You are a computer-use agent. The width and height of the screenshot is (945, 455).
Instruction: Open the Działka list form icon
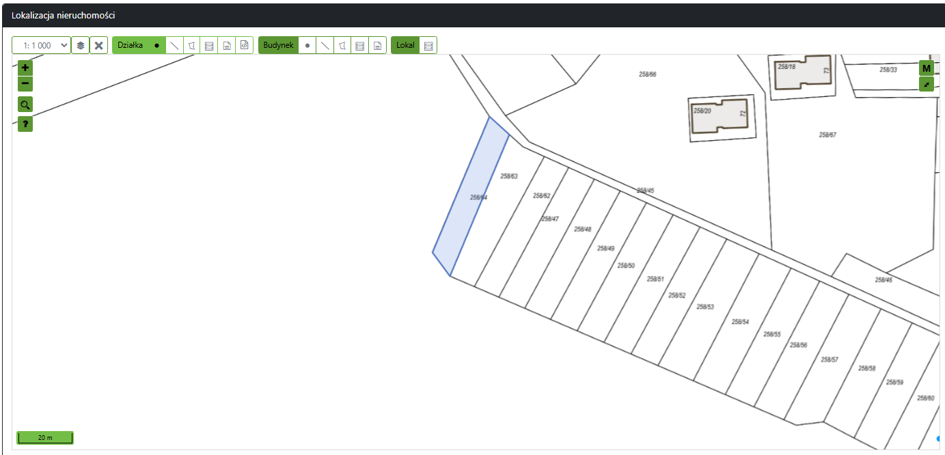[x=209, y=45]
